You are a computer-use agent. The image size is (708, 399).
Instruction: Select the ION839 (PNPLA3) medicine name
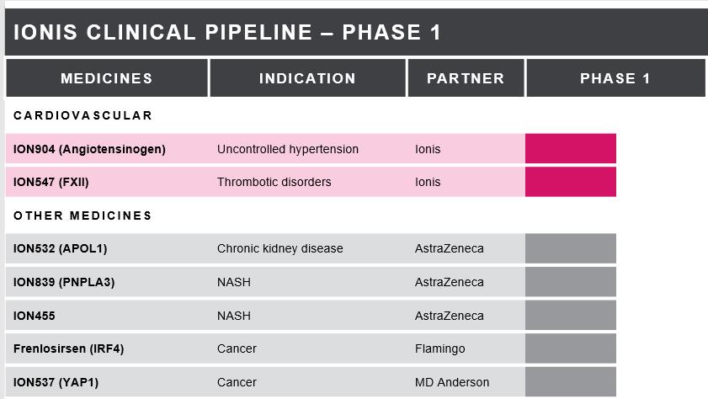pos(64,282)
